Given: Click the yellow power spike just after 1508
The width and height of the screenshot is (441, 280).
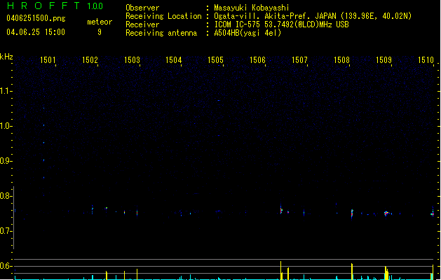Looking at the screenshot, I should (x=352, y=272).
